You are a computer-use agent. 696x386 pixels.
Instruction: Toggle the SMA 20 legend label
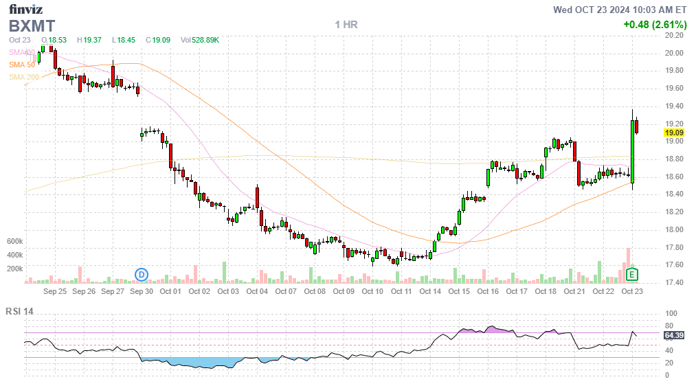point(21,52)
